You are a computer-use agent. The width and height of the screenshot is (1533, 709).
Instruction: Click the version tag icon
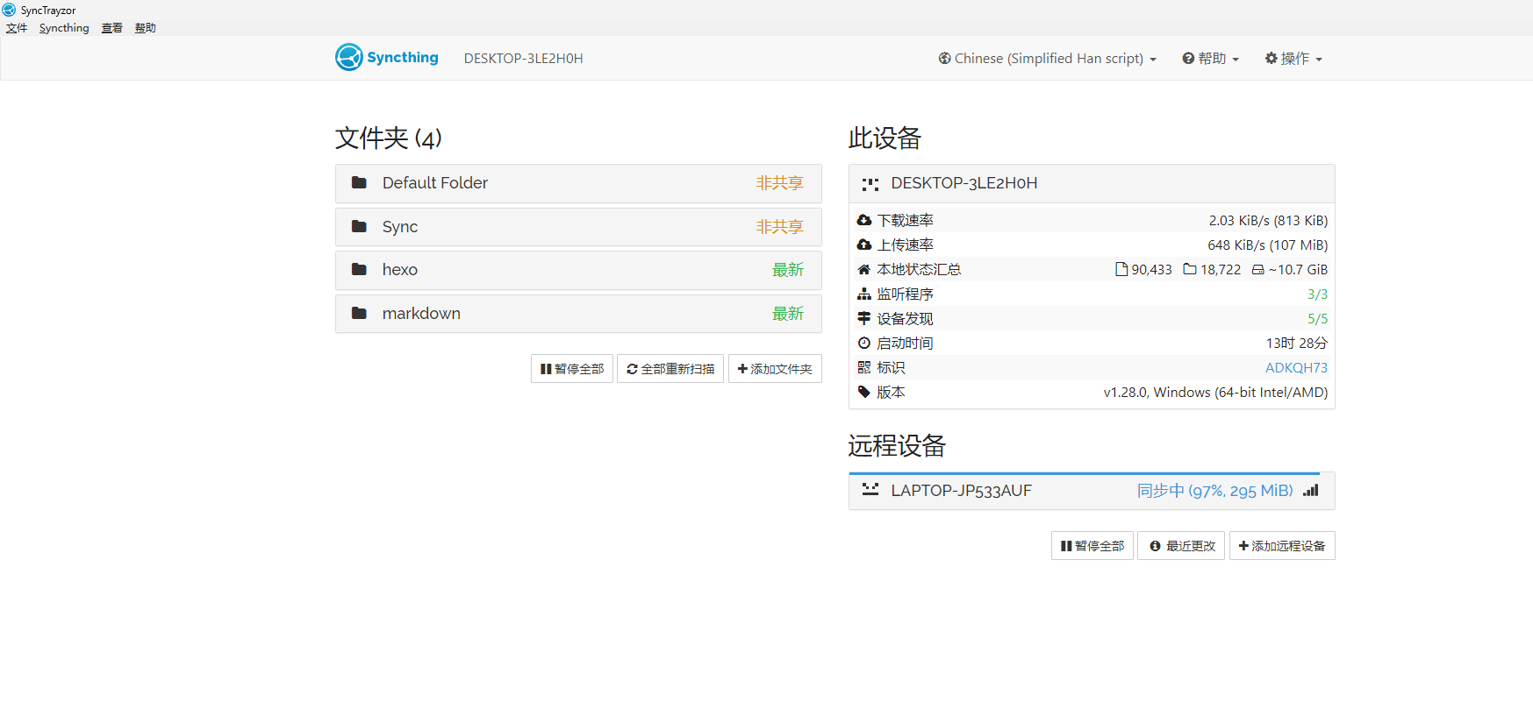(x=864, y=392)
